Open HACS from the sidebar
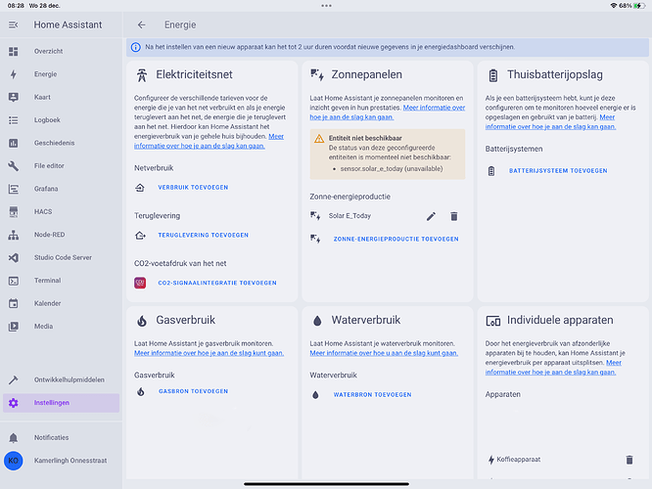 (x=45, y=212)
